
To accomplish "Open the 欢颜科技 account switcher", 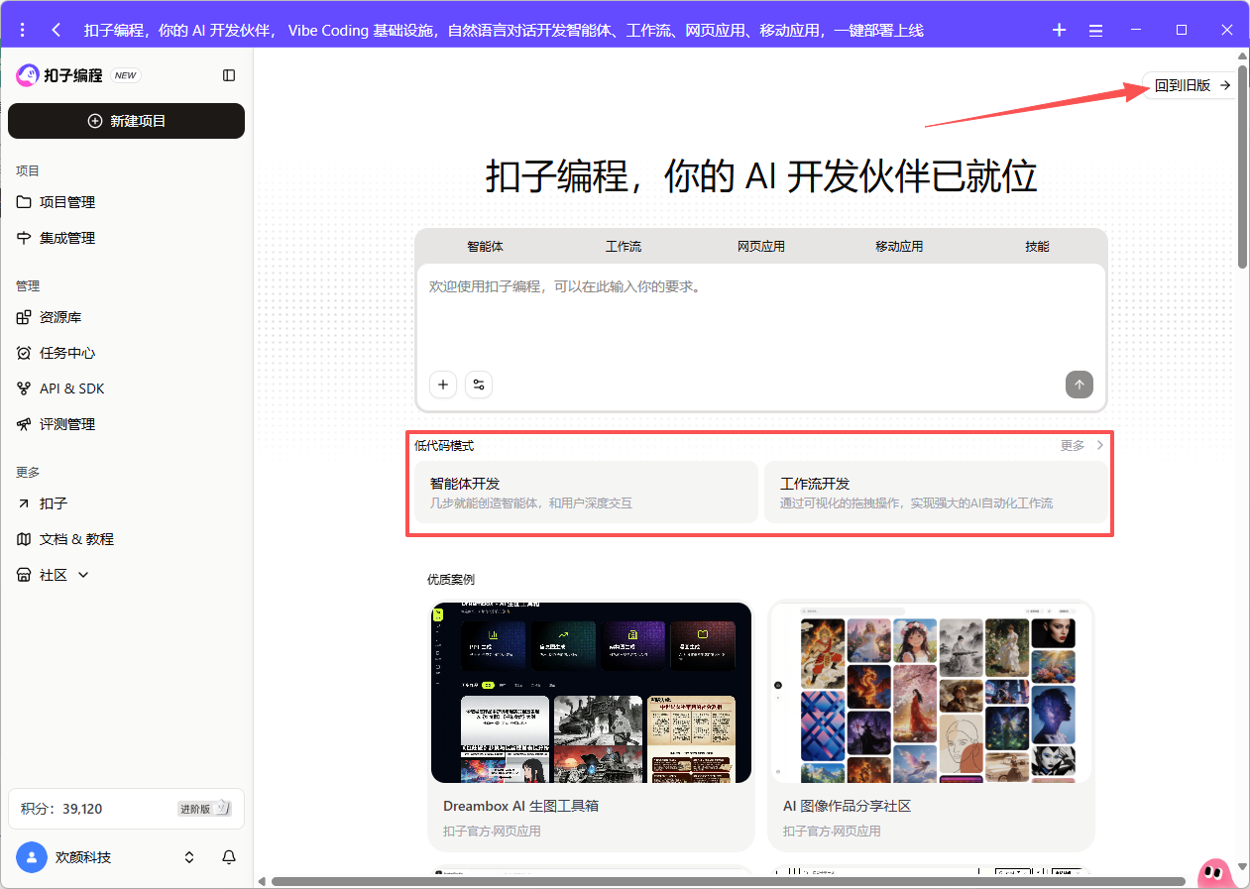I will [189, 857].
